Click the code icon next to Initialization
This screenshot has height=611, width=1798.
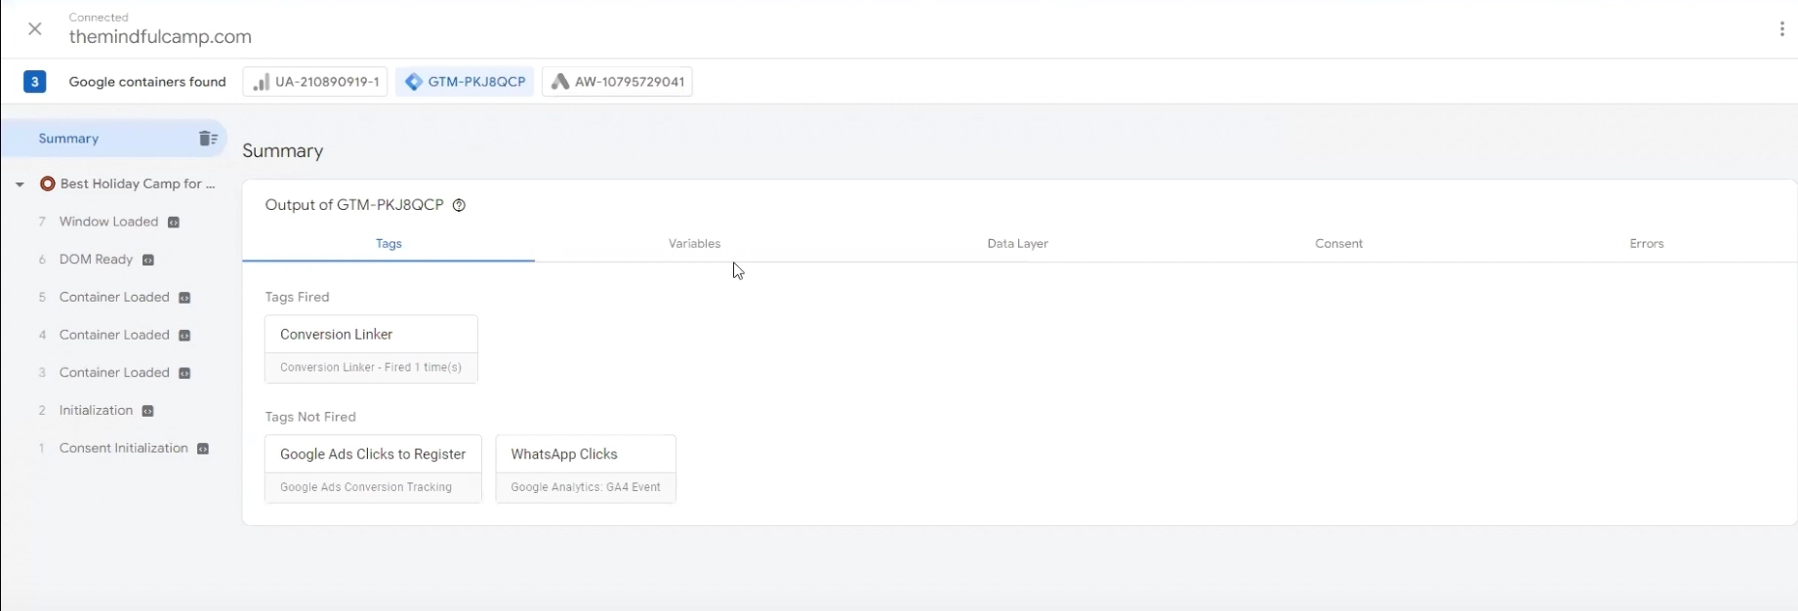coord(148,411)
